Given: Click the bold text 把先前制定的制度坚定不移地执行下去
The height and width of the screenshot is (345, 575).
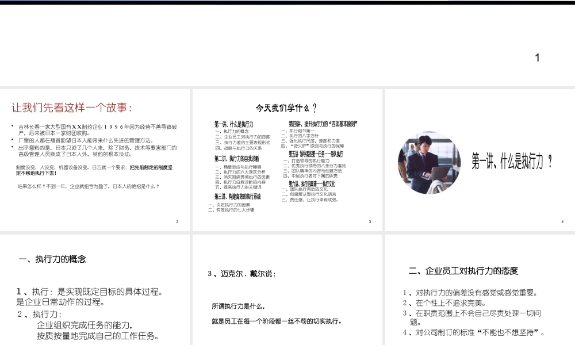Looking at the screenshot, I should [94, 170].
